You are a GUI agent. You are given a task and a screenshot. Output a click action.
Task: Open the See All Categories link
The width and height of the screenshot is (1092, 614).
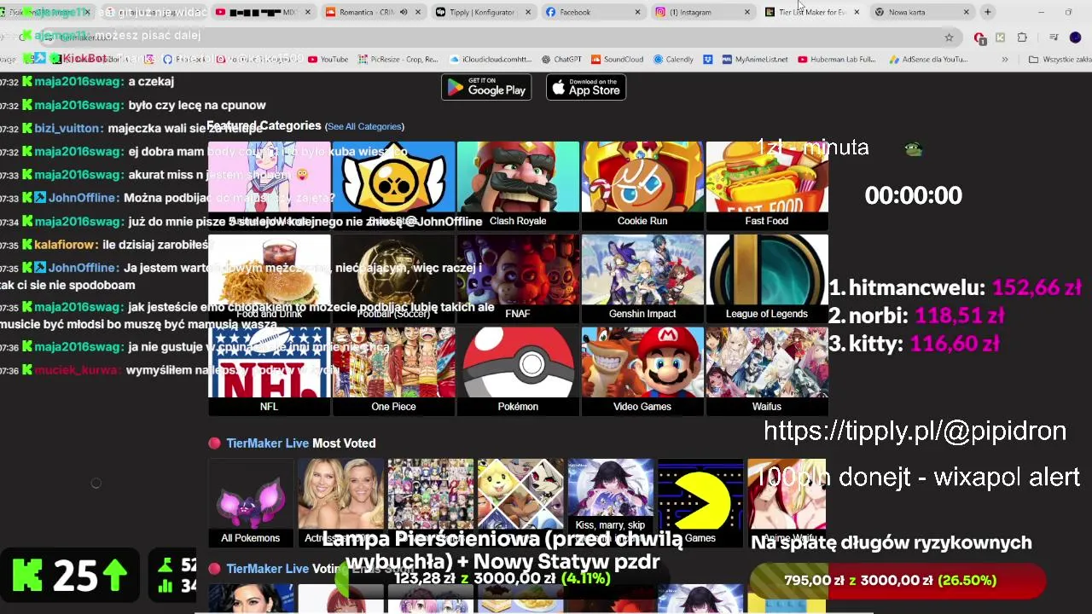pos(364,126)
